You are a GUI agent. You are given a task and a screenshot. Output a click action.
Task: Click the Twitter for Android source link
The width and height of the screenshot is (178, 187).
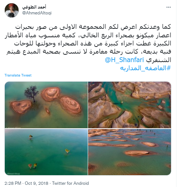coord(70,183)
